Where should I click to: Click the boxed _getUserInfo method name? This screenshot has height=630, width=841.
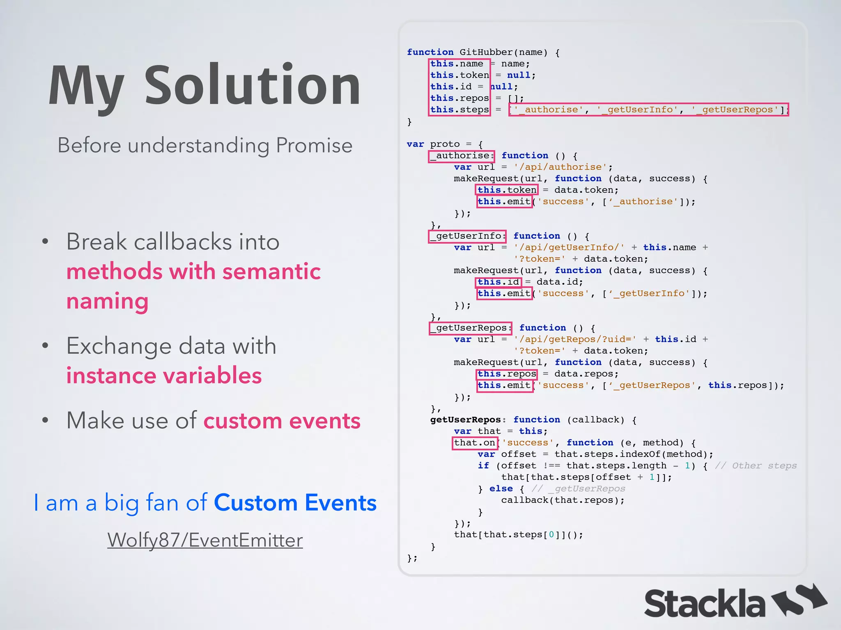point(467,236)
